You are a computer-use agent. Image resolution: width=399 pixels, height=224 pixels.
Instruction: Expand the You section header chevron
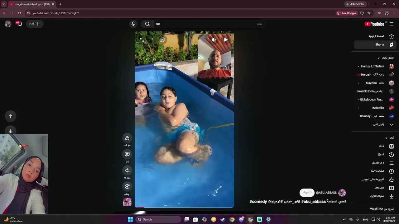pyautogui.click(x=387, y=138)
